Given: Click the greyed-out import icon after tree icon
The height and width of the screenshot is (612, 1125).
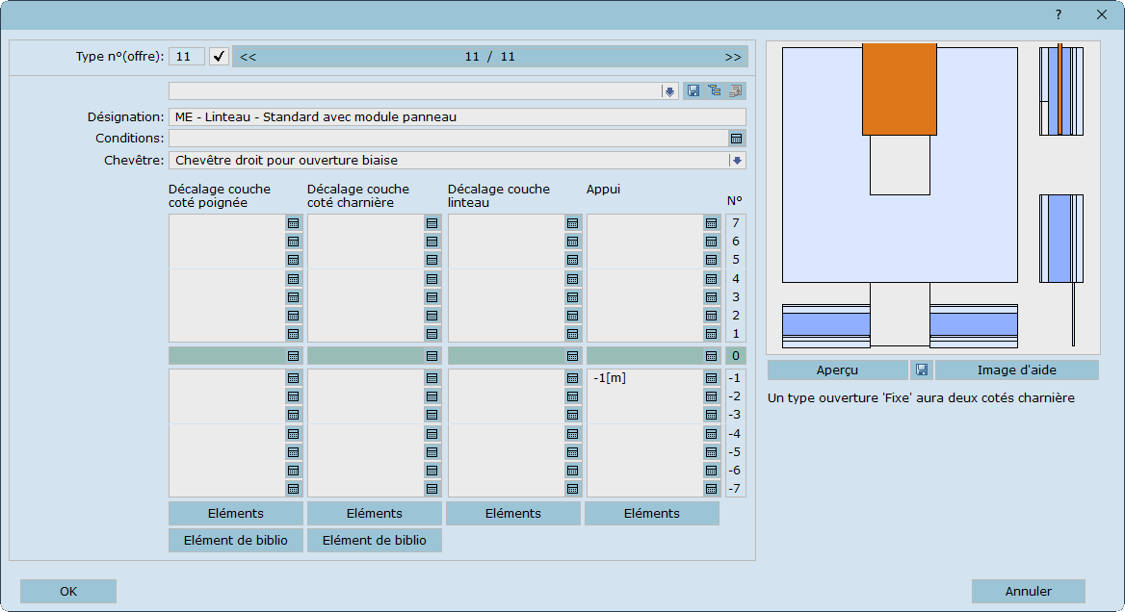Looking at the screenshot, I should coord(735,91).
